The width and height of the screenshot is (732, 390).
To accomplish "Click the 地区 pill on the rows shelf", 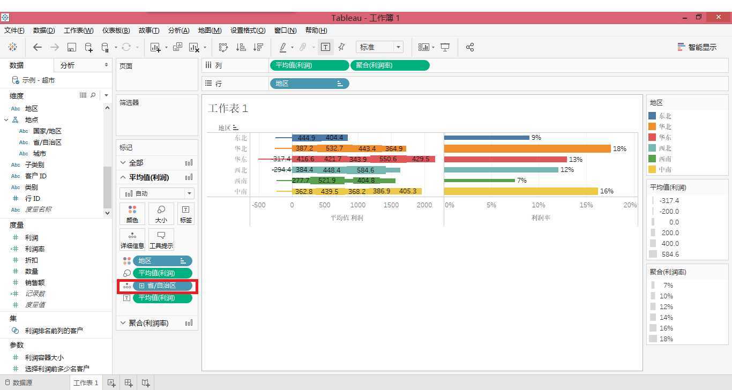I will tap(309, 84).
